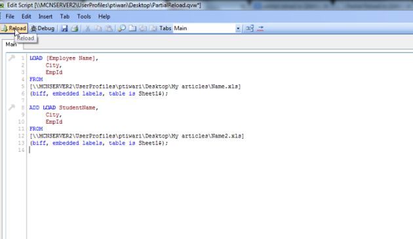Click the City field on line 2
Screen dimensions: 413x239
click(52, 65)
